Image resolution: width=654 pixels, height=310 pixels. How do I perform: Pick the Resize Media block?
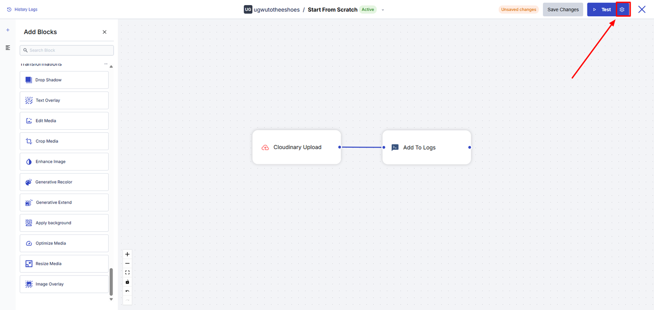(64, 264)
